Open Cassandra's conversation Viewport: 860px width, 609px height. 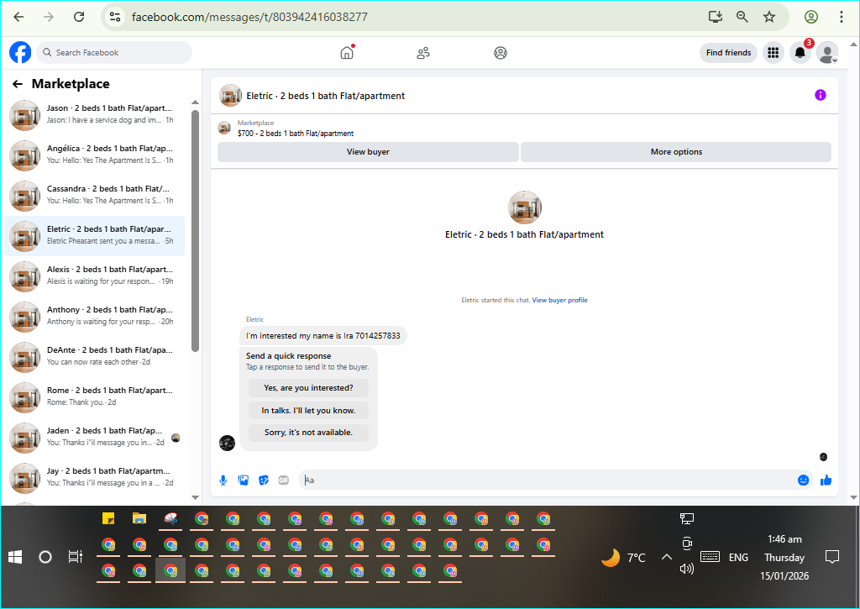tap(94, 196)
